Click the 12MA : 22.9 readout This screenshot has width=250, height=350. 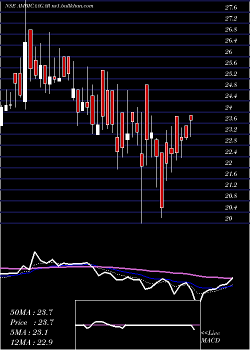(x=32, y=342)
